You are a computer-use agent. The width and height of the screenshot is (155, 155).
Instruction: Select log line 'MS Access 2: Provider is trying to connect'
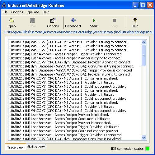pyautogui.click(x=68, y=50)
